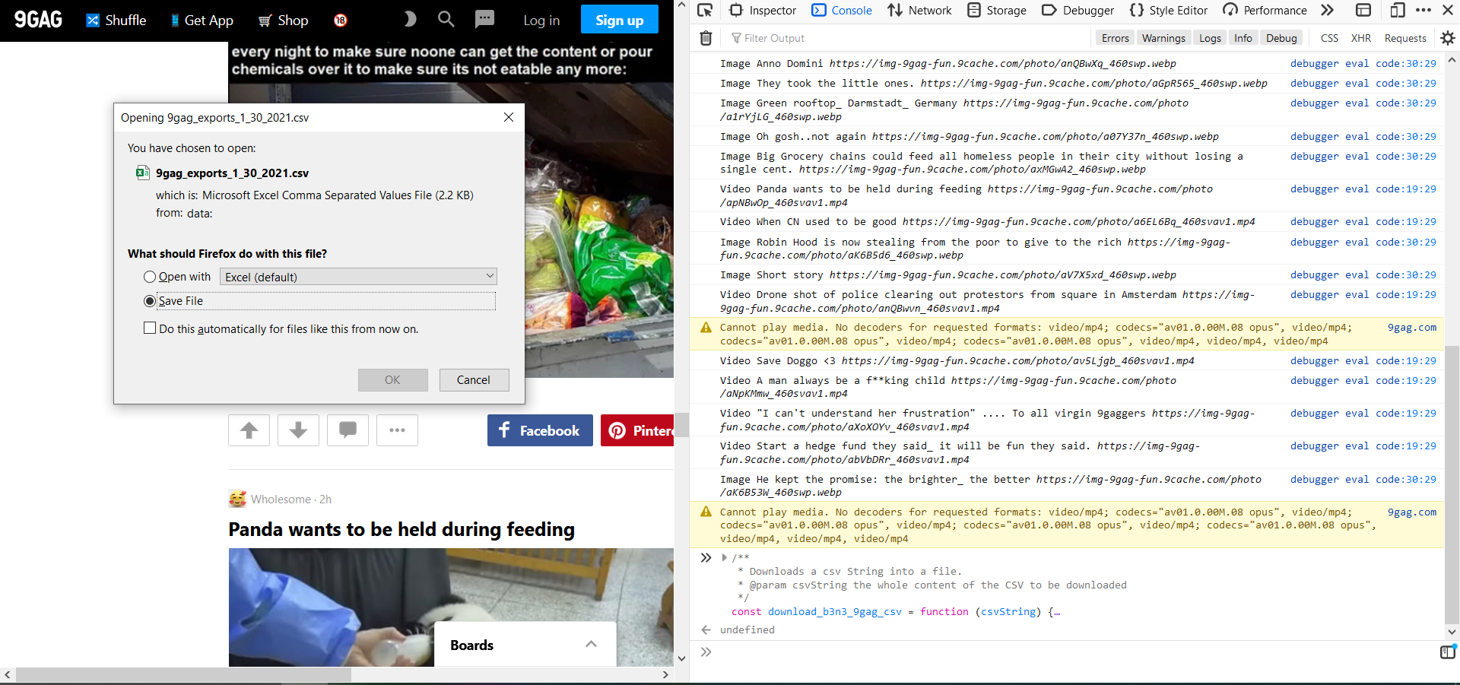Viewport: 1460px width, 685px height.
Task: Toggle Responsive Design Mode icon
Action: point(1398,11)
